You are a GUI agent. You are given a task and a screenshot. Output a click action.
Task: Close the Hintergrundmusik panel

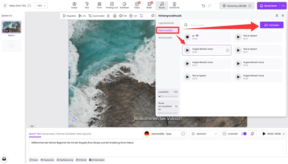(x=283, y=16)
